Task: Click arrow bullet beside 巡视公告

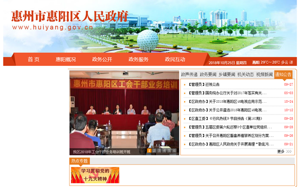Action: (x=185, y=85)
